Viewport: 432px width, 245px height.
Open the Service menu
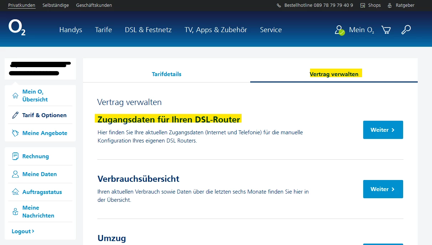point(271,30)
